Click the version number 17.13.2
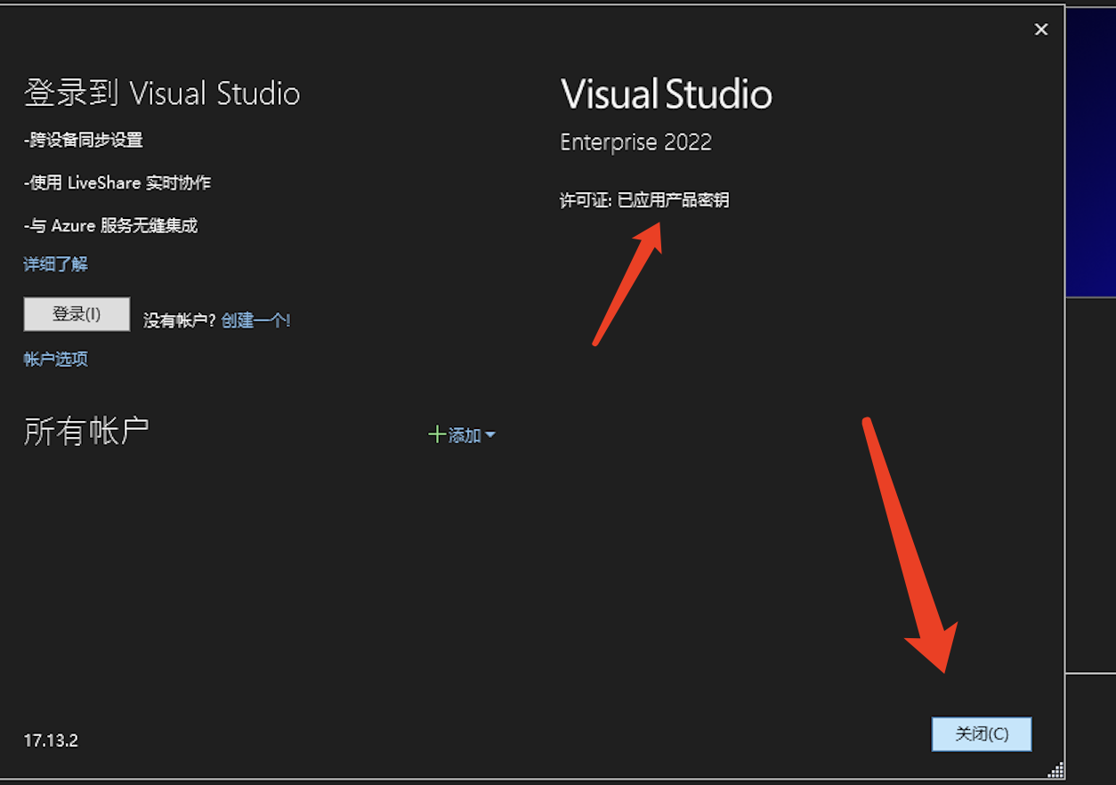 click(x=51, y=740)
